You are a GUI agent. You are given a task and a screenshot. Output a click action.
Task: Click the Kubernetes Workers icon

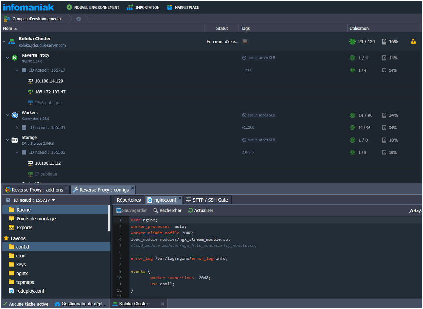point(15,115)
